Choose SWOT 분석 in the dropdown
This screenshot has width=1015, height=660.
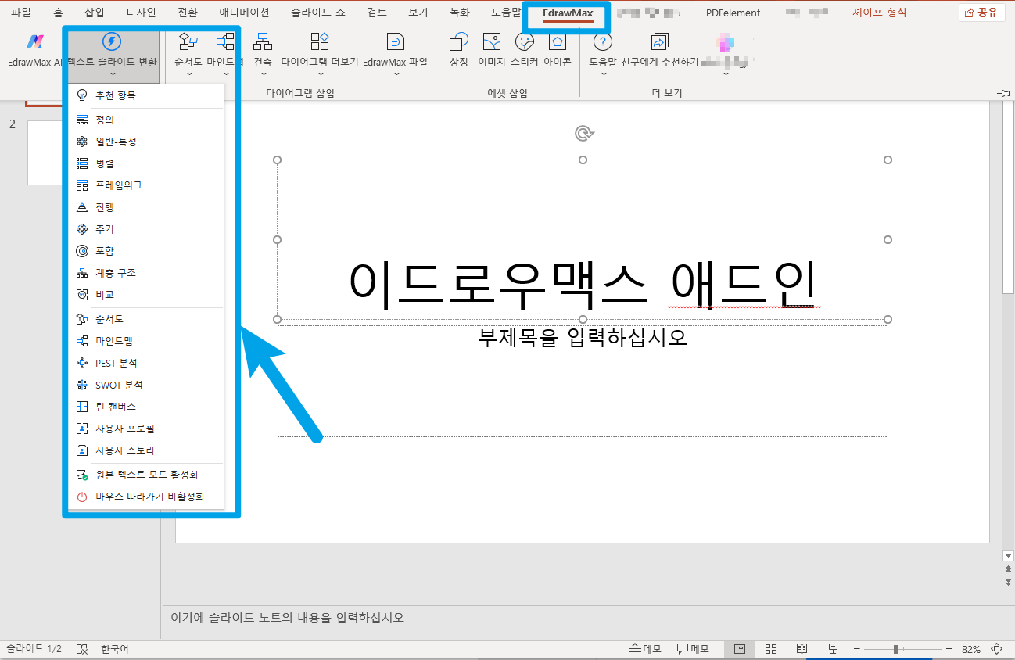tap(146, 385)
